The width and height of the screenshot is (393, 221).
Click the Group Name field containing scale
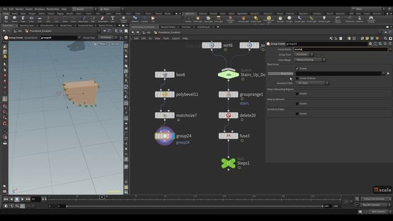(341, 49)
